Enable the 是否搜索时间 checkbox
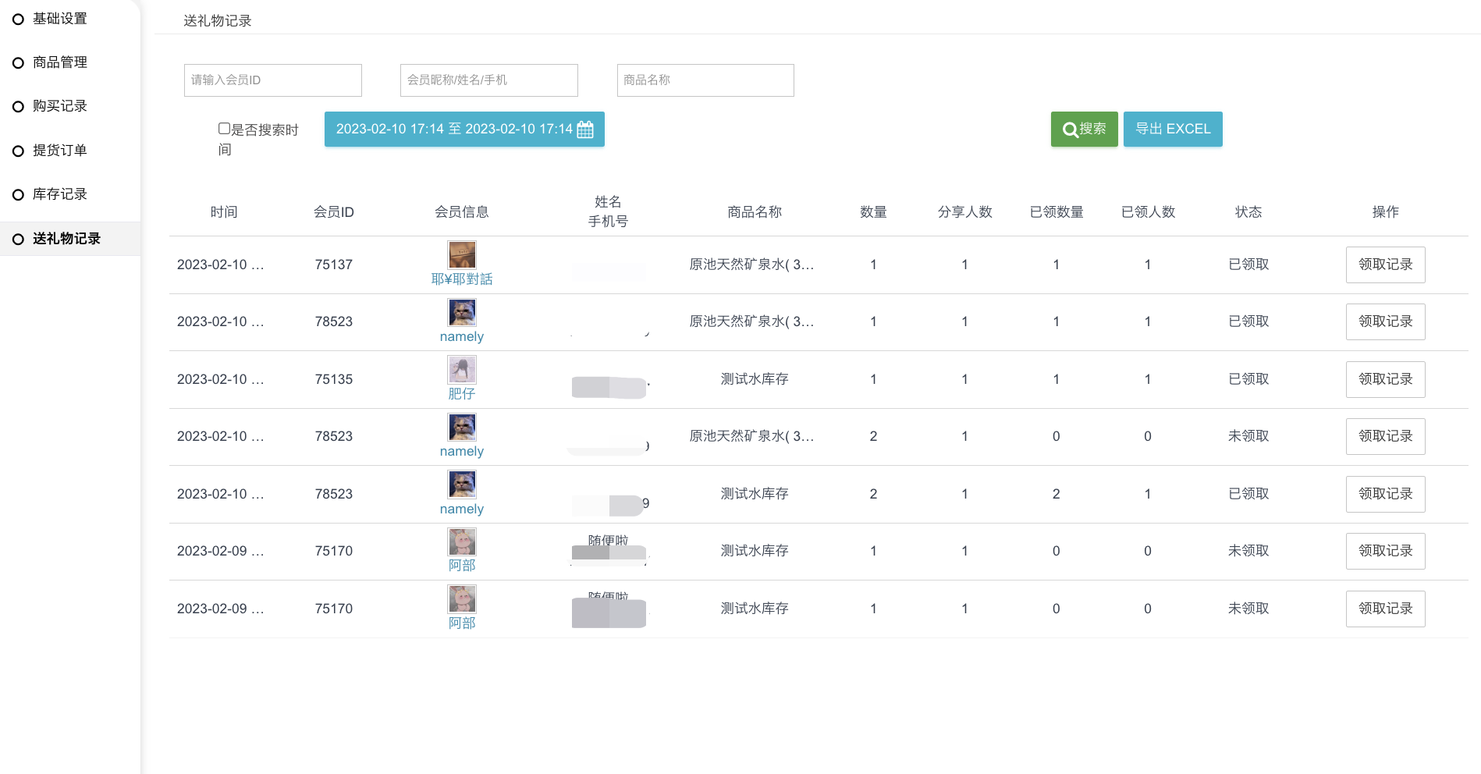The image size is (1481, 774). pyautogui.click(x=224, y=129)
